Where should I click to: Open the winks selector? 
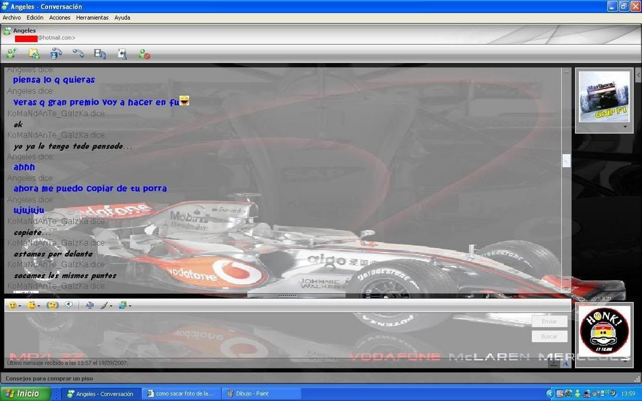[31, 305]
